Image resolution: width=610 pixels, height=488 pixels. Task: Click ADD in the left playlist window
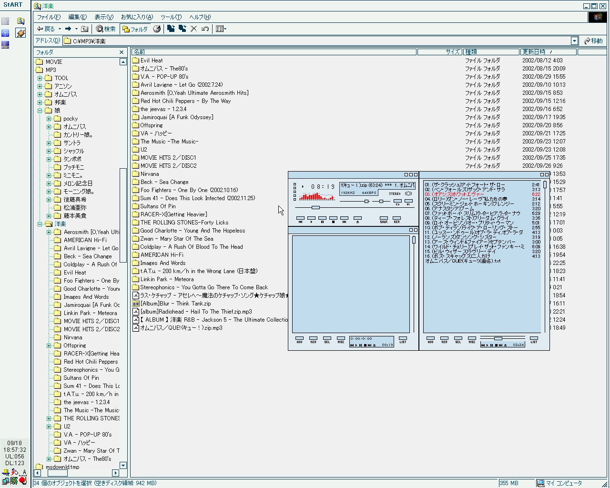tap(299, 340)
